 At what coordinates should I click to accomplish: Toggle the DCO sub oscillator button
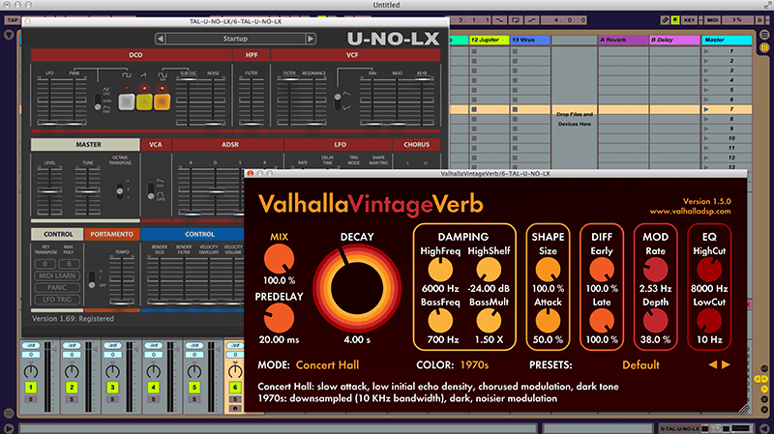pos(162,101)
